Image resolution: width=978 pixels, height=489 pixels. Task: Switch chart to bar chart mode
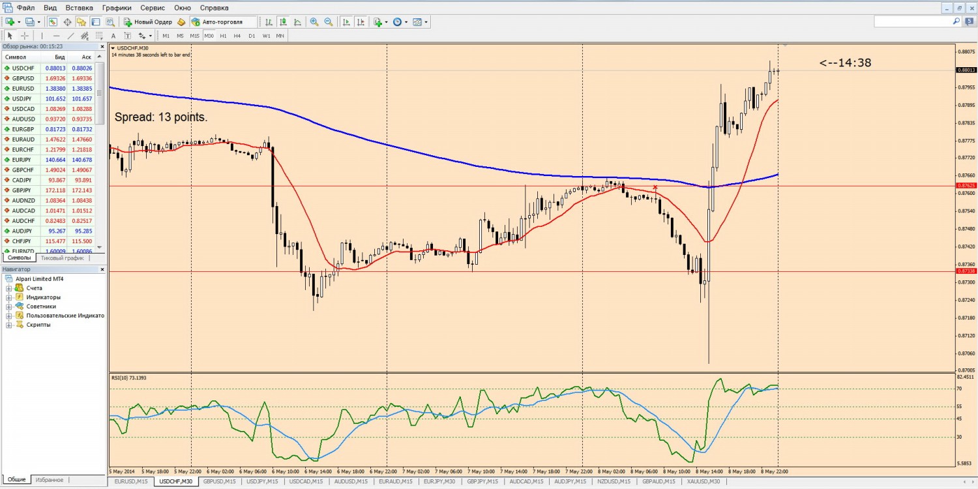[x=269, y=22]
